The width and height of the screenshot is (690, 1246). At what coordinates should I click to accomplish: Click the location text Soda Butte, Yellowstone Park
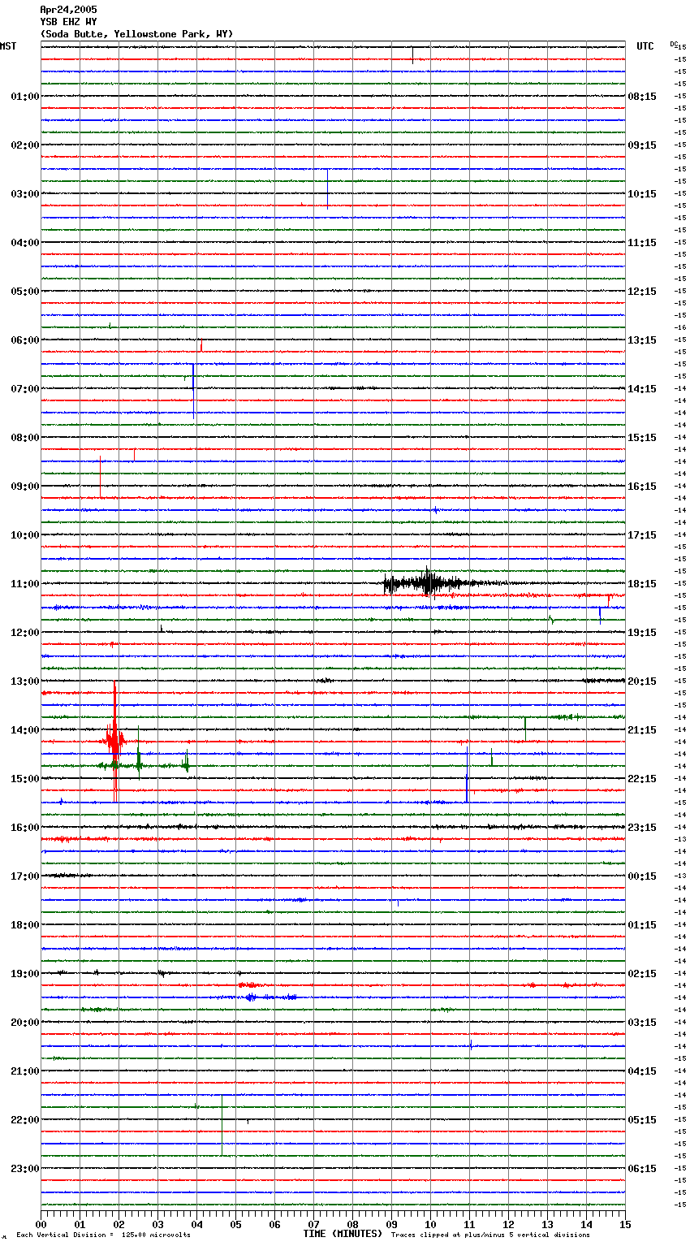(136, 34)
